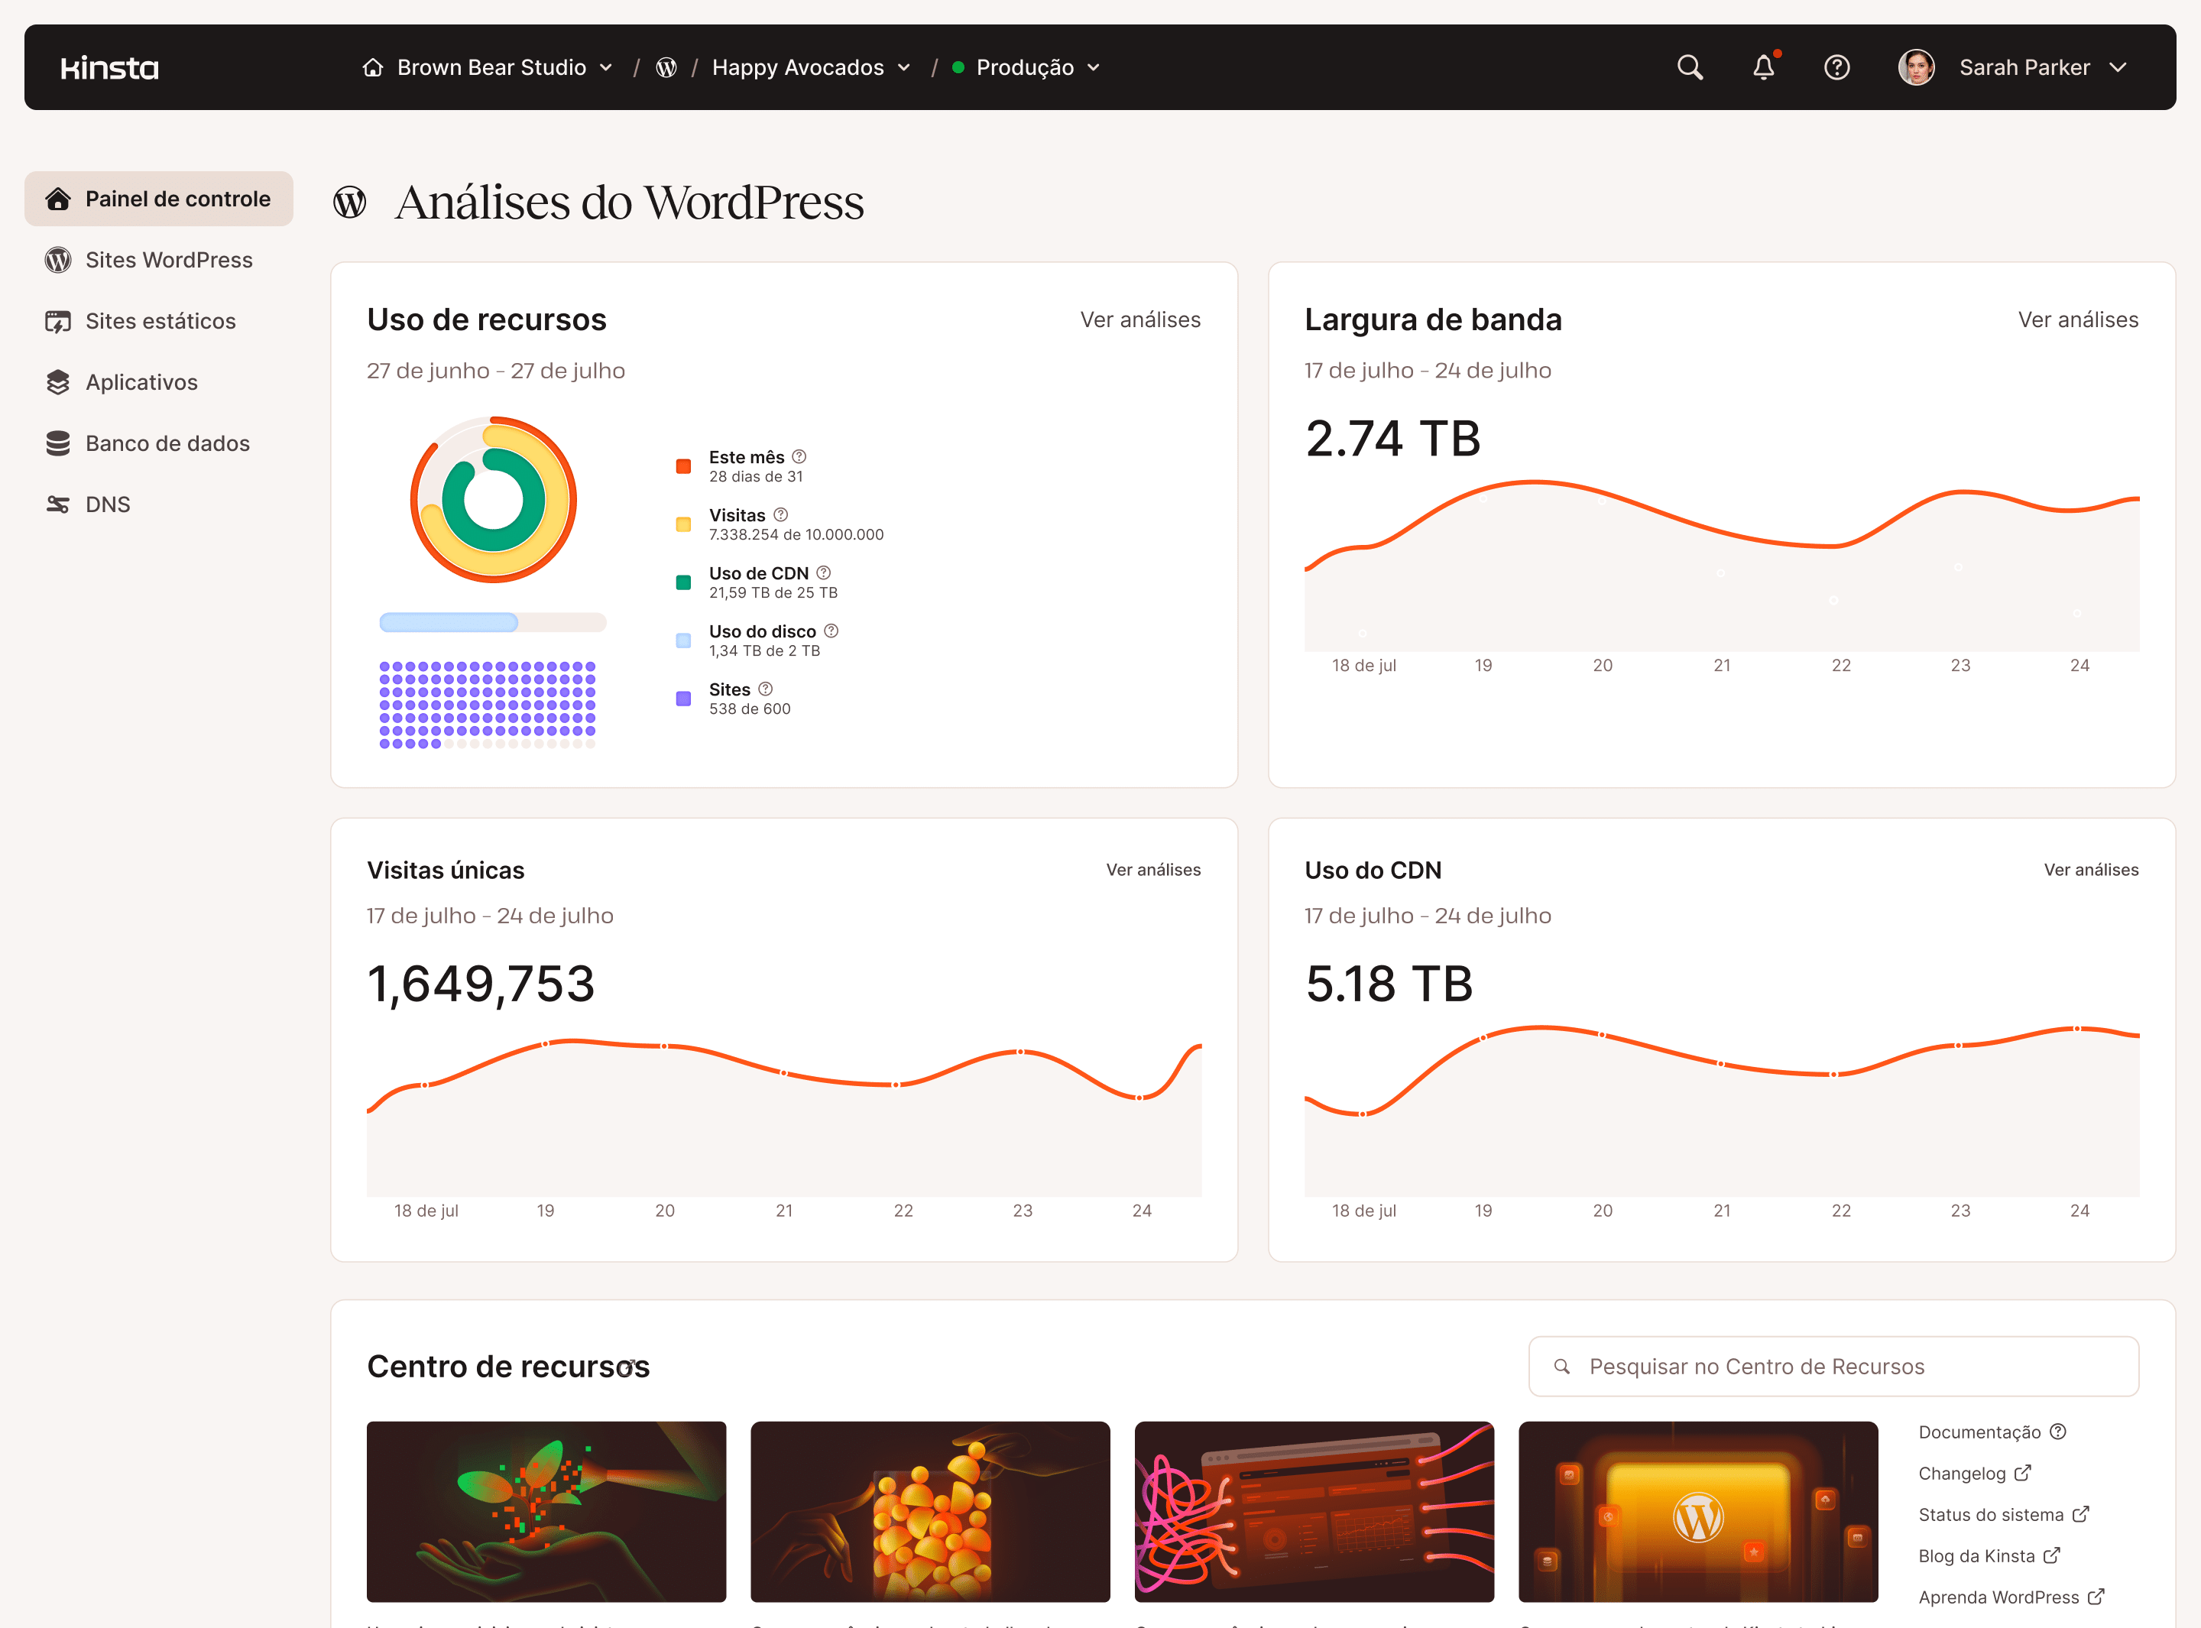Open the help menu icon
Screen dimensions: 2201x1628
[1836, 67]
